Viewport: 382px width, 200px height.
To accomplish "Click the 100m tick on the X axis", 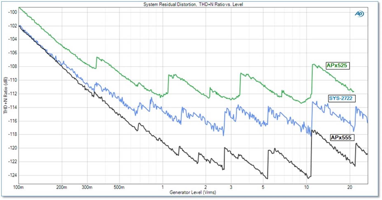I will 19,187.
